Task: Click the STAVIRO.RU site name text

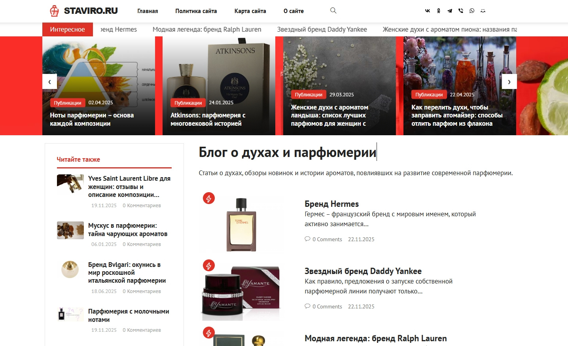Action: 91,11
